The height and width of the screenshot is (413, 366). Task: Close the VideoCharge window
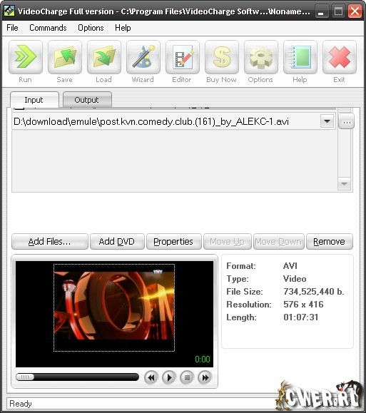coord(355,11)
